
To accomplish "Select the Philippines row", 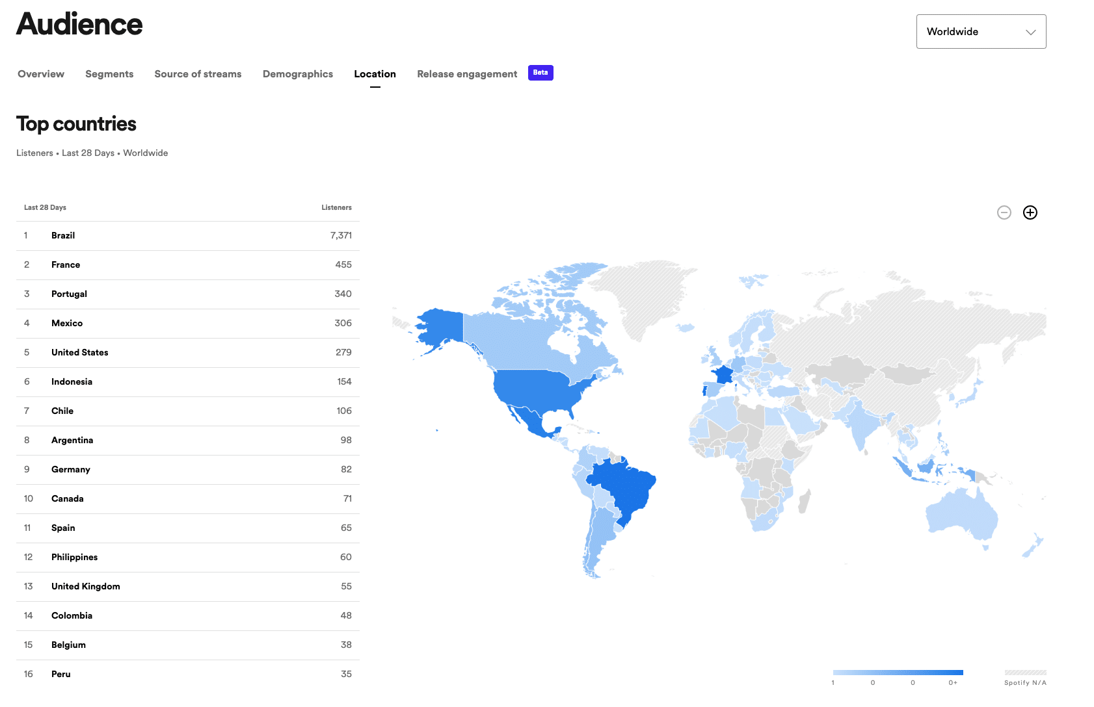I will (187, 558).
